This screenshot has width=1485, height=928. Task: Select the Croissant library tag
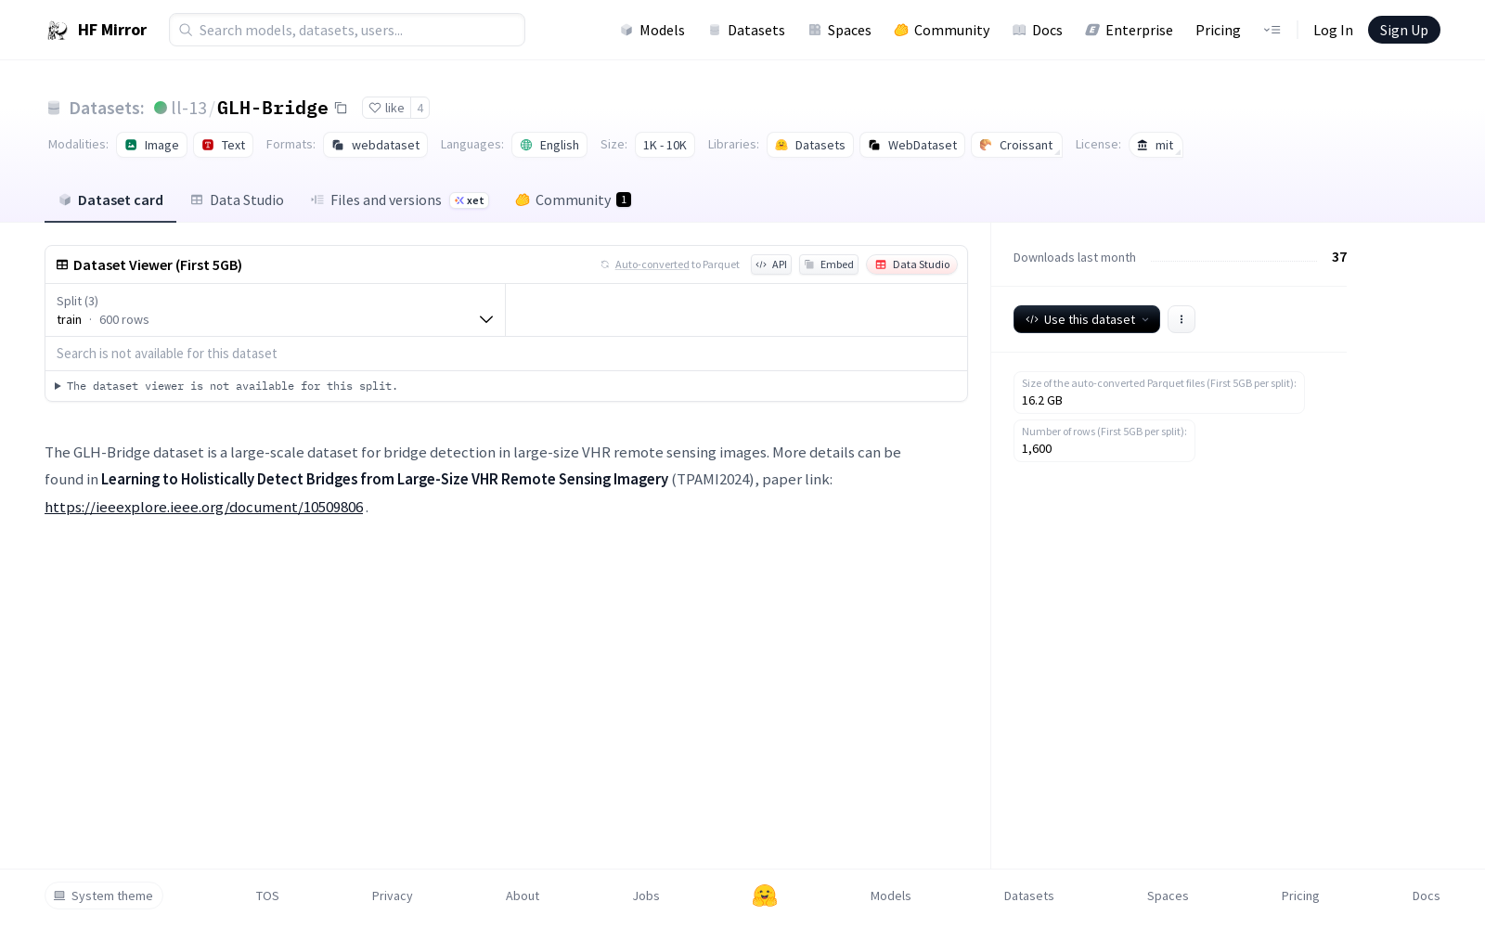click(1016, 145)
